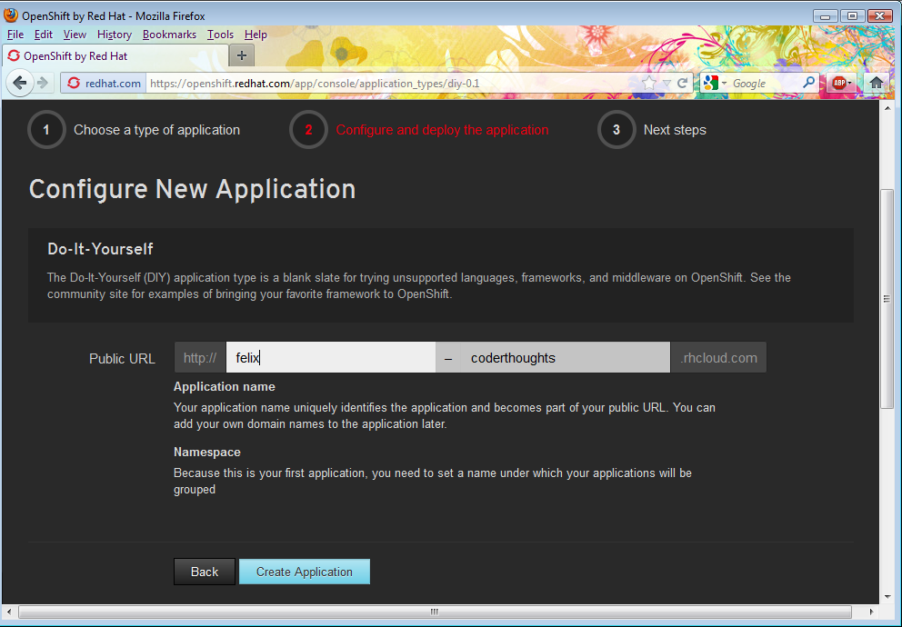Click the search magnifier icon
The width and height of the screenshot is (902, 627).
pos(809,83)
